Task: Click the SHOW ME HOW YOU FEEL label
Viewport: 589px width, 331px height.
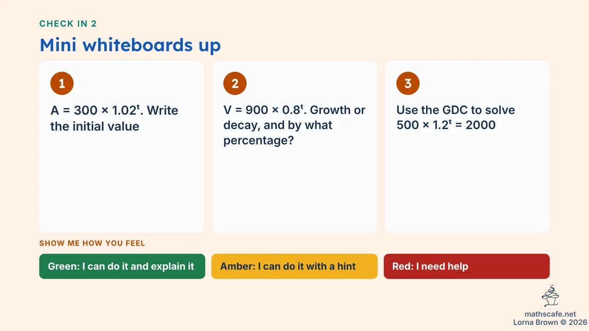Action: [x=92, y=243]
